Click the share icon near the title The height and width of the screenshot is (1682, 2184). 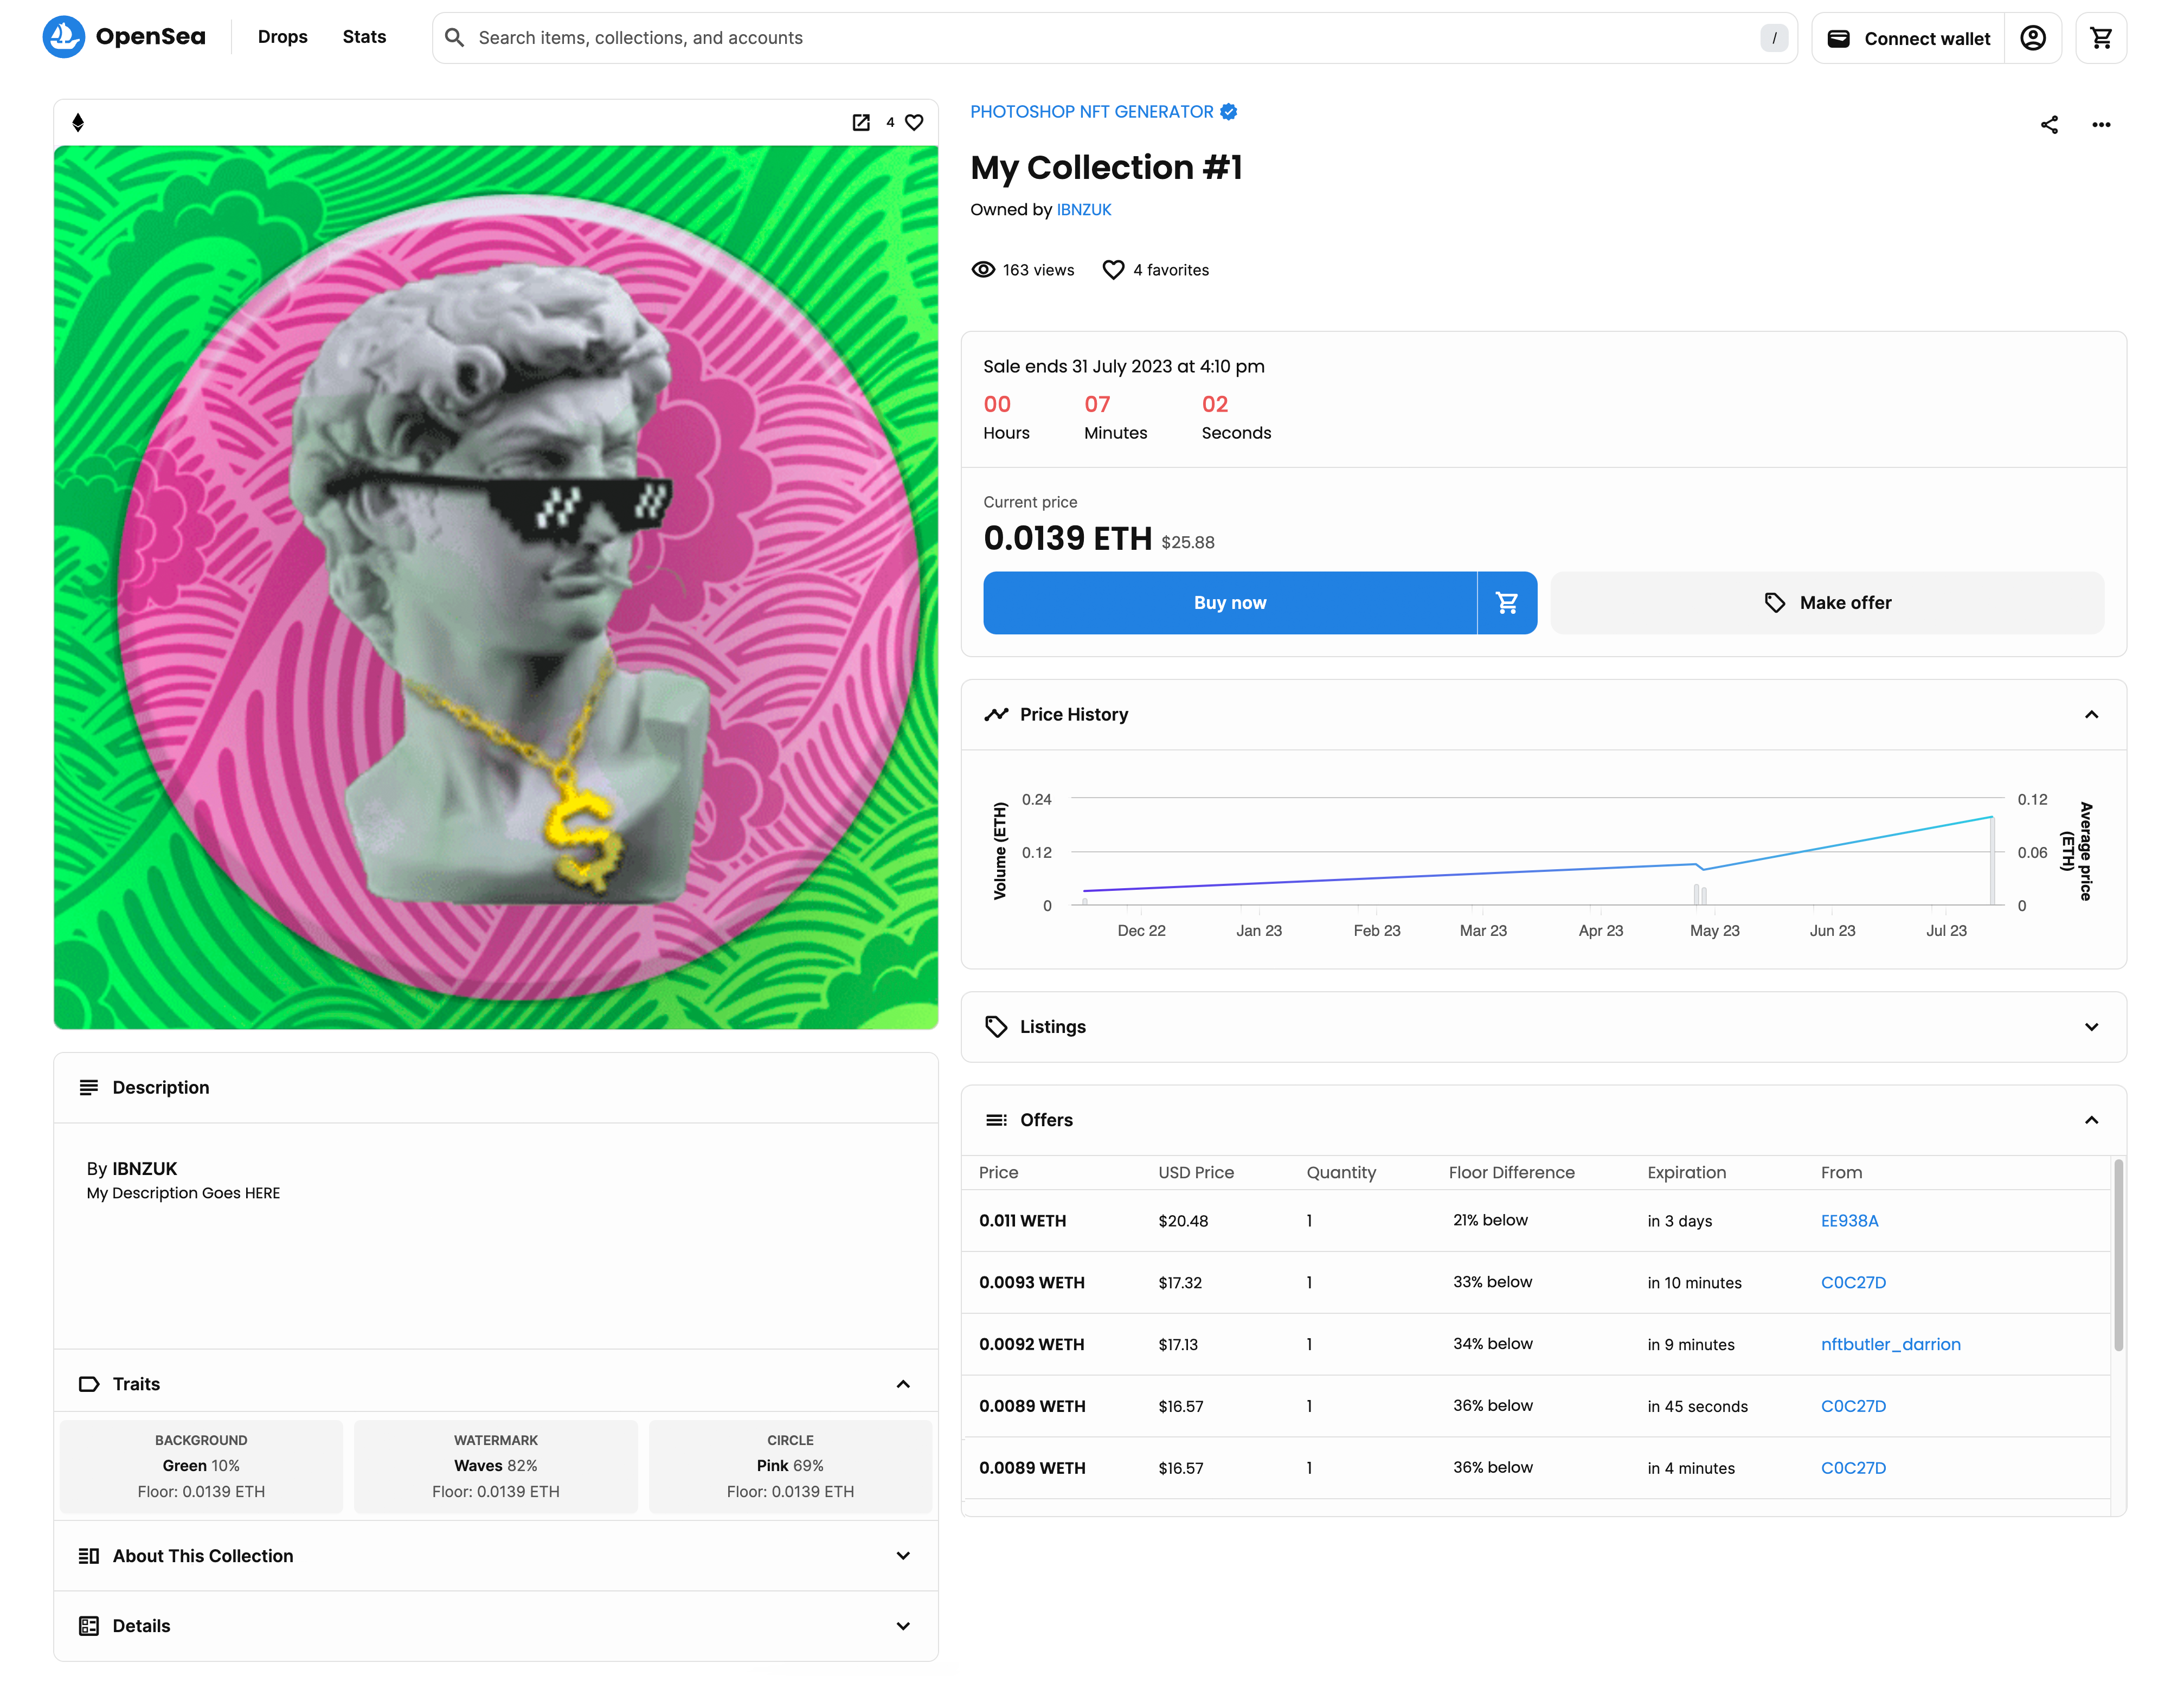(x=2049, y=125)
